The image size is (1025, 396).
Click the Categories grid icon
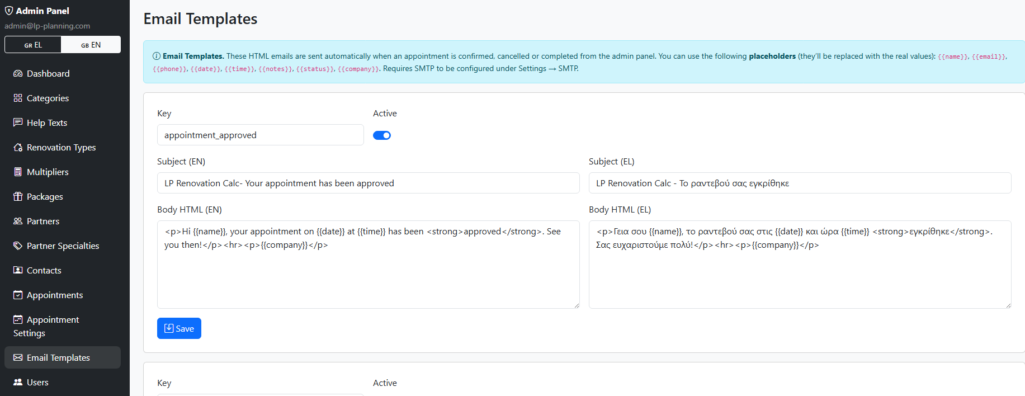click(x=18, y=98)
